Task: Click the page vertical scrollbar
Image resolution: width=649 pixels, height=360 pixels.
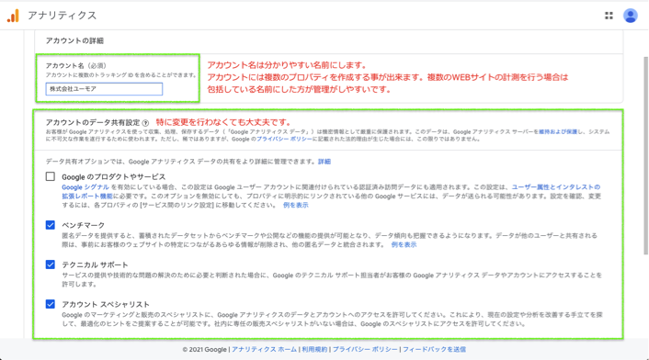Action: click(645, 155)
